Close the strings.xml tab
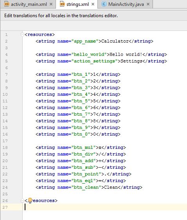187x220 pixels. pyautogui.click(x=93, y=4)
